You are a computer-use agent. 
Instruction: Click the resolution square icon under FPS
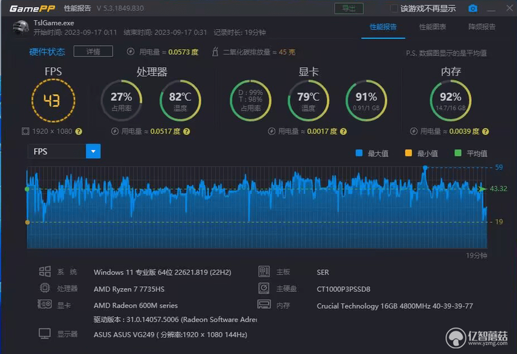[x=25, y=132]
